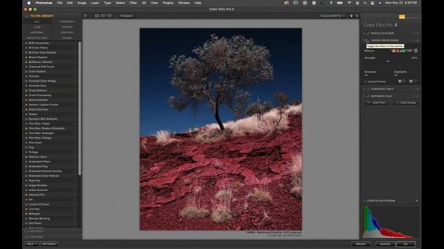
Task: Toggle the Contrast Only filter checkbox
Action: pos(368,89)
